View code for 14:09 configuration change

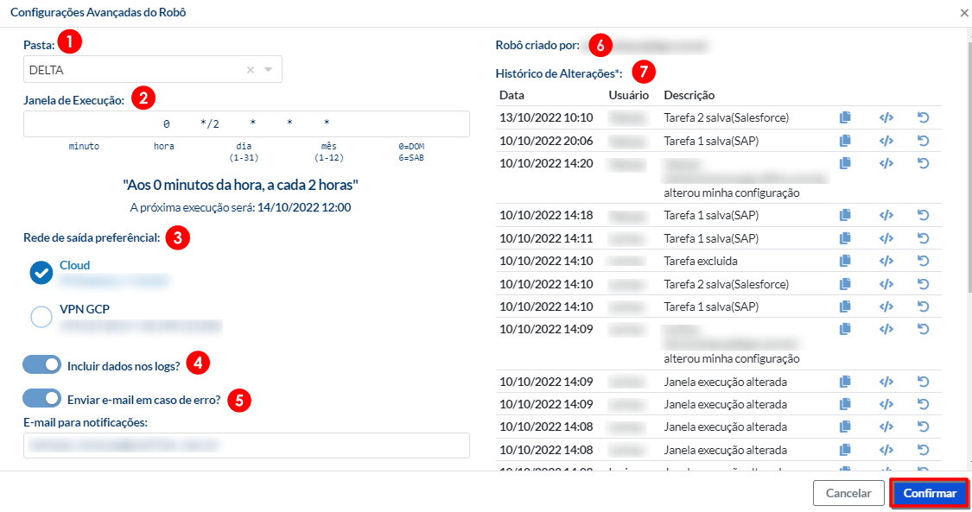[886, 329]
